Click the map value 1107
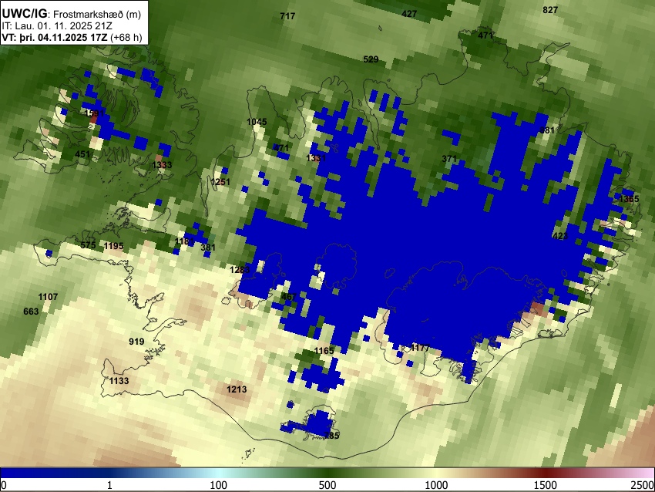The image size is (655, 492). point(48,297)
